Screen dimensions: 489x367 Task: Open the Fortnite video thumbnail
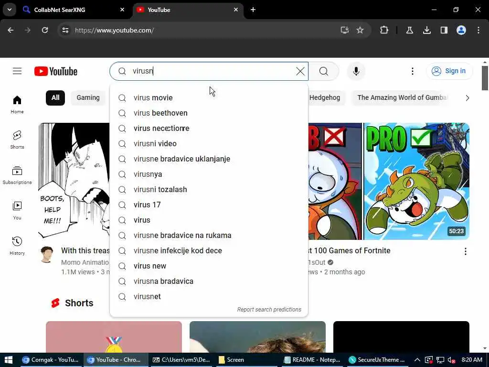[x=389, y=181]
